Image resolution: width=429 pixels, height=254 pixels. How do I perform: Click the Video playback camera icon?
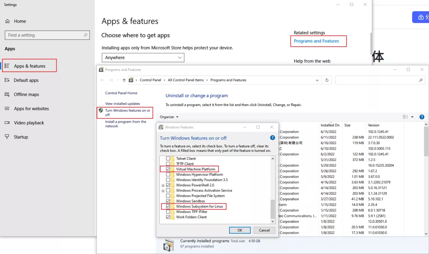[7, 123]
